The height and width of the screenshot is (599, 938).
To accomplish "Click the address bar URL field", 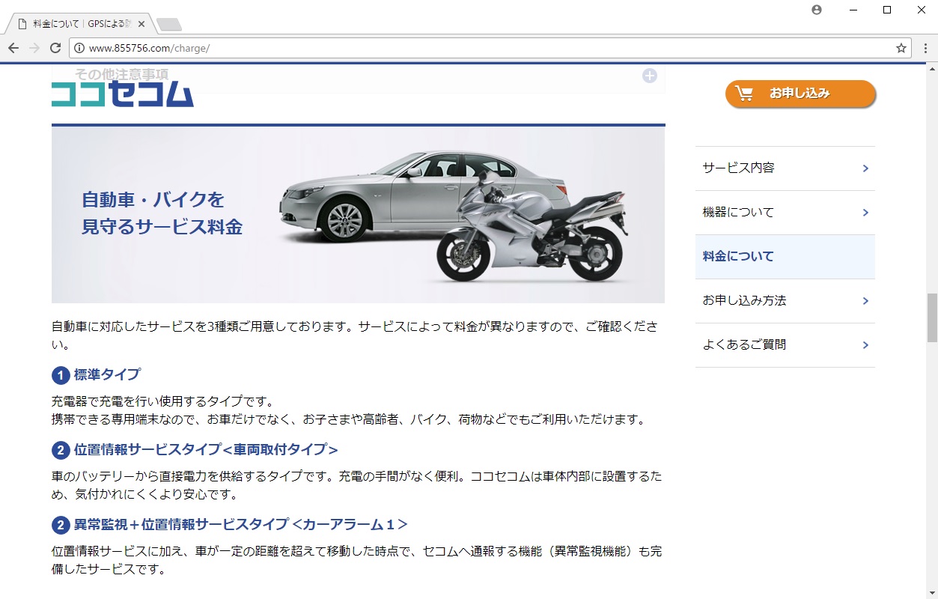I will click(490, 48).
